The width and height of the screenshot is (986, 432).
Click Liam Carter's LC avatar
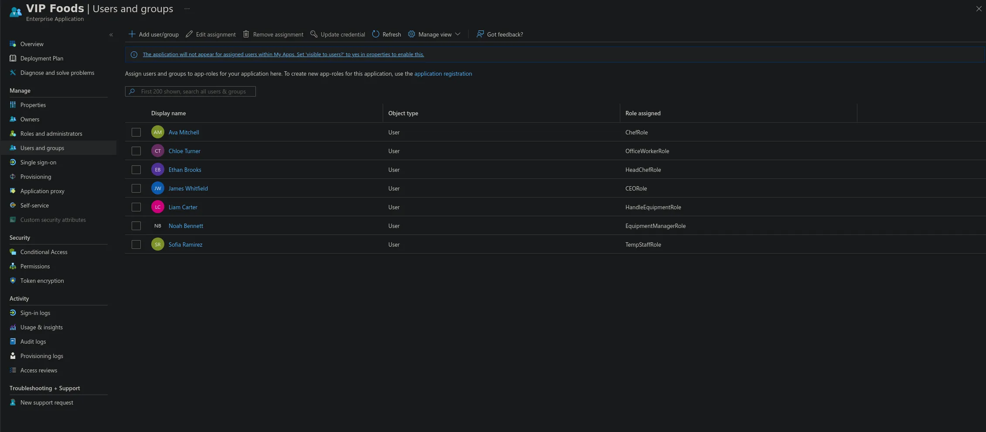click(x=158, y=207)
